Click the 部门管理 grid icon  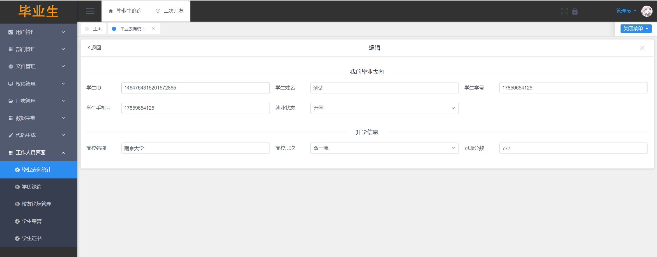[11, 49]
